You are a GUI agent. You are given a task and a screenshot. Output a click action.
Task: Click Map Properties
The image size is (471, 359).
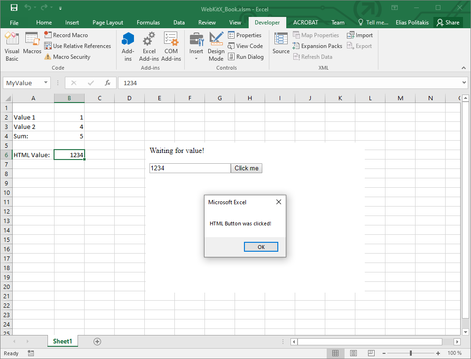tap(316, 35)
